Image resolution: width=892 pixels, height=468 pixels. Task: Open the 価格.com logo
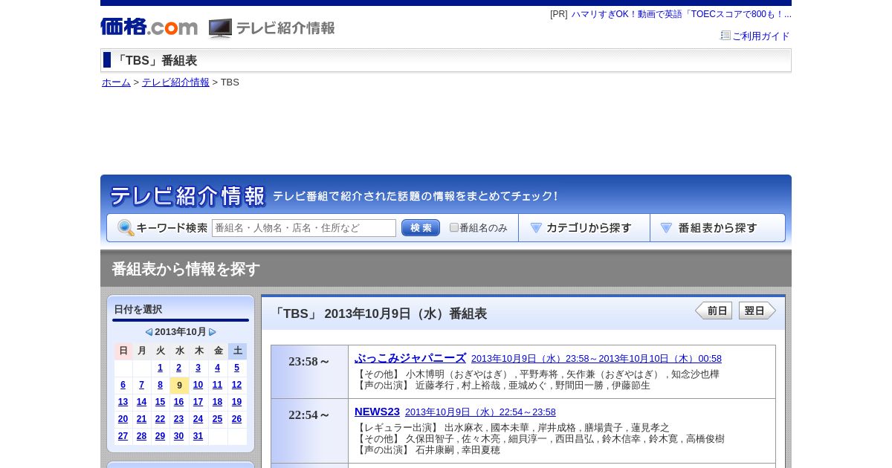(149, 27)
